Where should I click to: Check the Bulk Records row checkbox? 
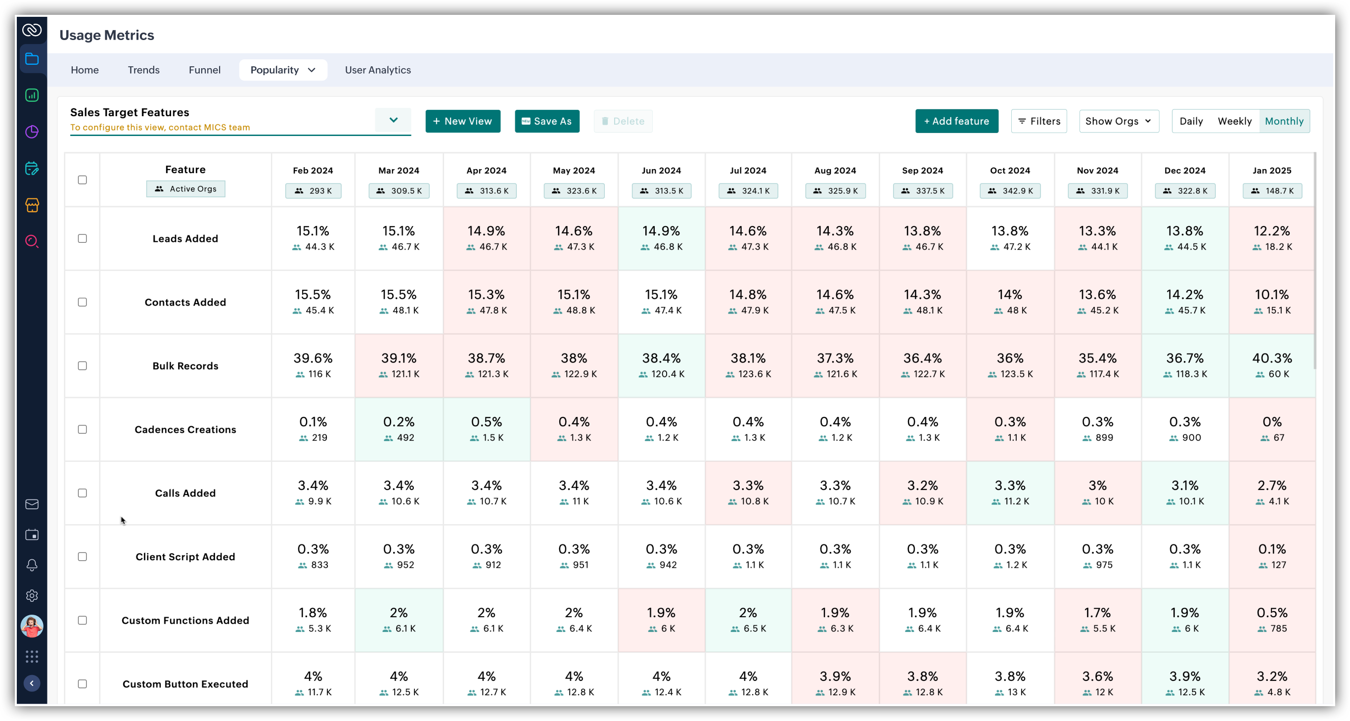click(x=82, y=366)
